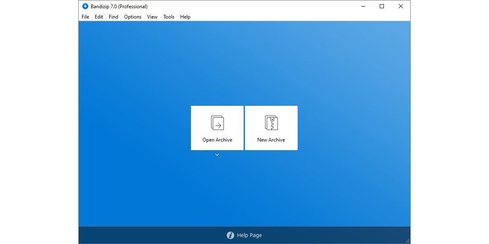Open the Help Page link
The height and width of the screenshot is (244, 489).
[249, 235]
